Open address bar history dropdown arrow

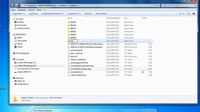(155, 6)
